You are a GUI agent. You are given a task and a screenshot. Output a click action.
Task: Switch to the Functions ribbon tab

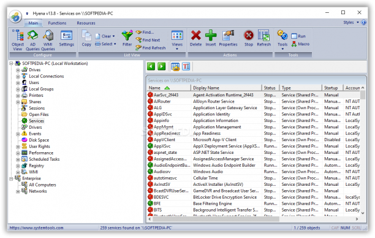[x=57, y=23]
